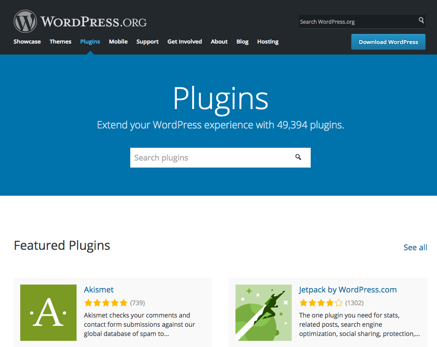Click the Jetpack review count (1302)
This screenshot has height=347, width=437.
coord(355,303)
